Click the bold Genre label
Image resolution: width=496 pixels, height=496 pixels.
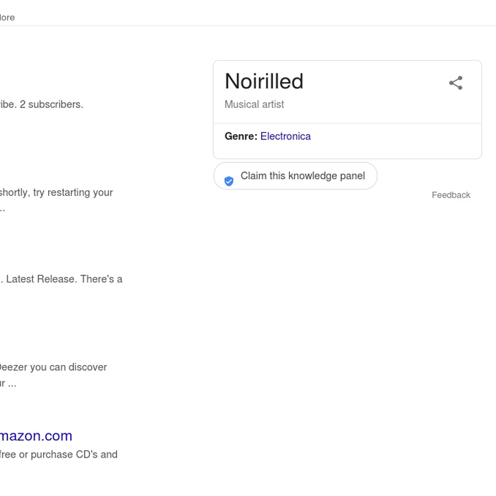[241, 136]
